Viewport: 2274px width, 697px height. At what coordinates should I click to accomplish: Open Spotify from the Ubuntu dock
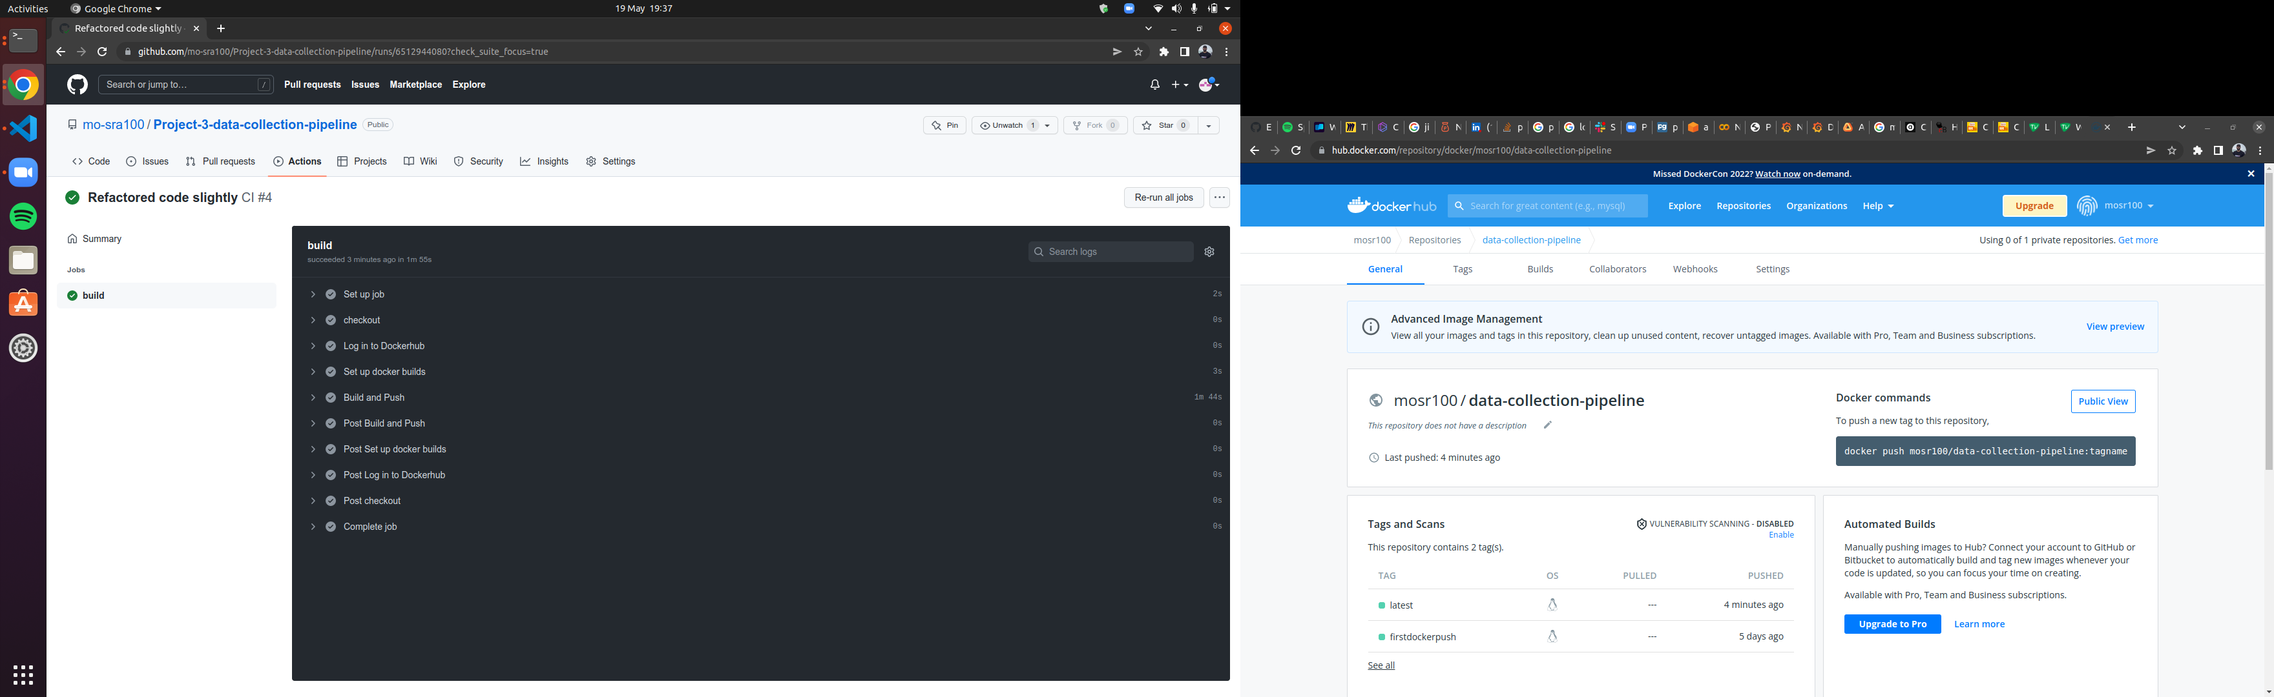click(22, 216)
